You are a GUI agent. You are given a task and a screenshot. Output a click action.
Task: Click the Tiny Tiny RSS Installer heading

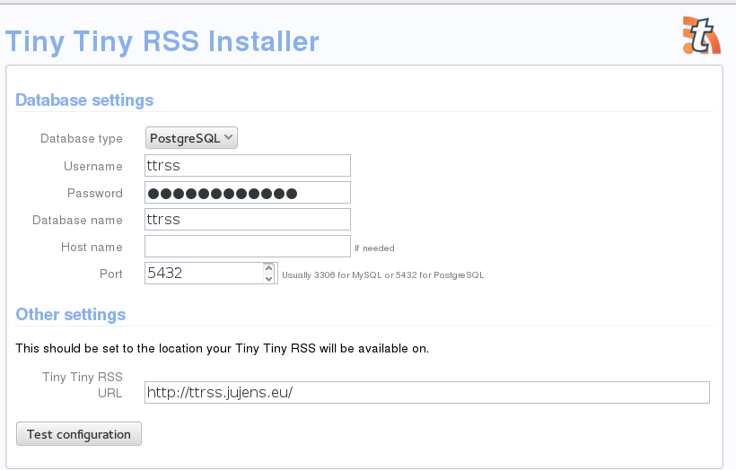(x=162, y=42)
